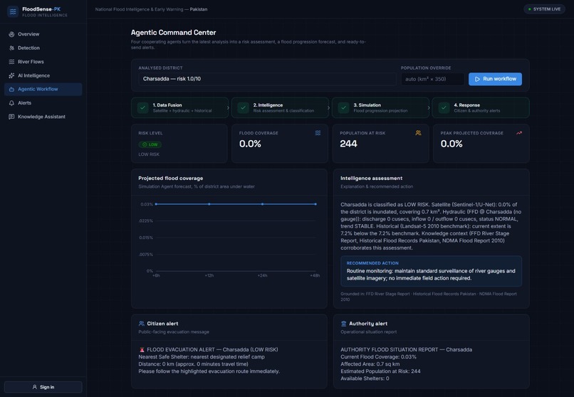The height and width of the screenshot is (397, 574).
Task: Click the Flood Coverage waves icon
Action: click(318, 133)
